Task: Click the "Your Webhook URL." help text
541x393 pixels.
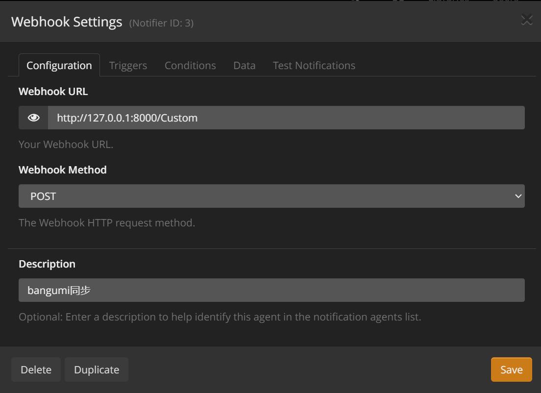Action: (66, 144)
